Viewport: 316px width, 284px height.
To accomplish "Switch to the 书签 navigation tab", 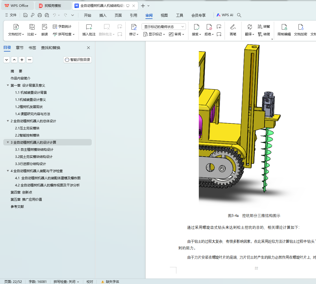I will coord(32,48).
